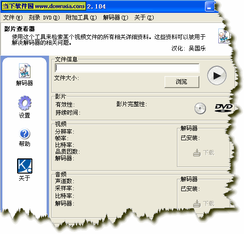The height and width of the screenshot is (234, 244).
Task: Click the 影片完整性 label
Action: pyautogui.click(x=131, y=104)
